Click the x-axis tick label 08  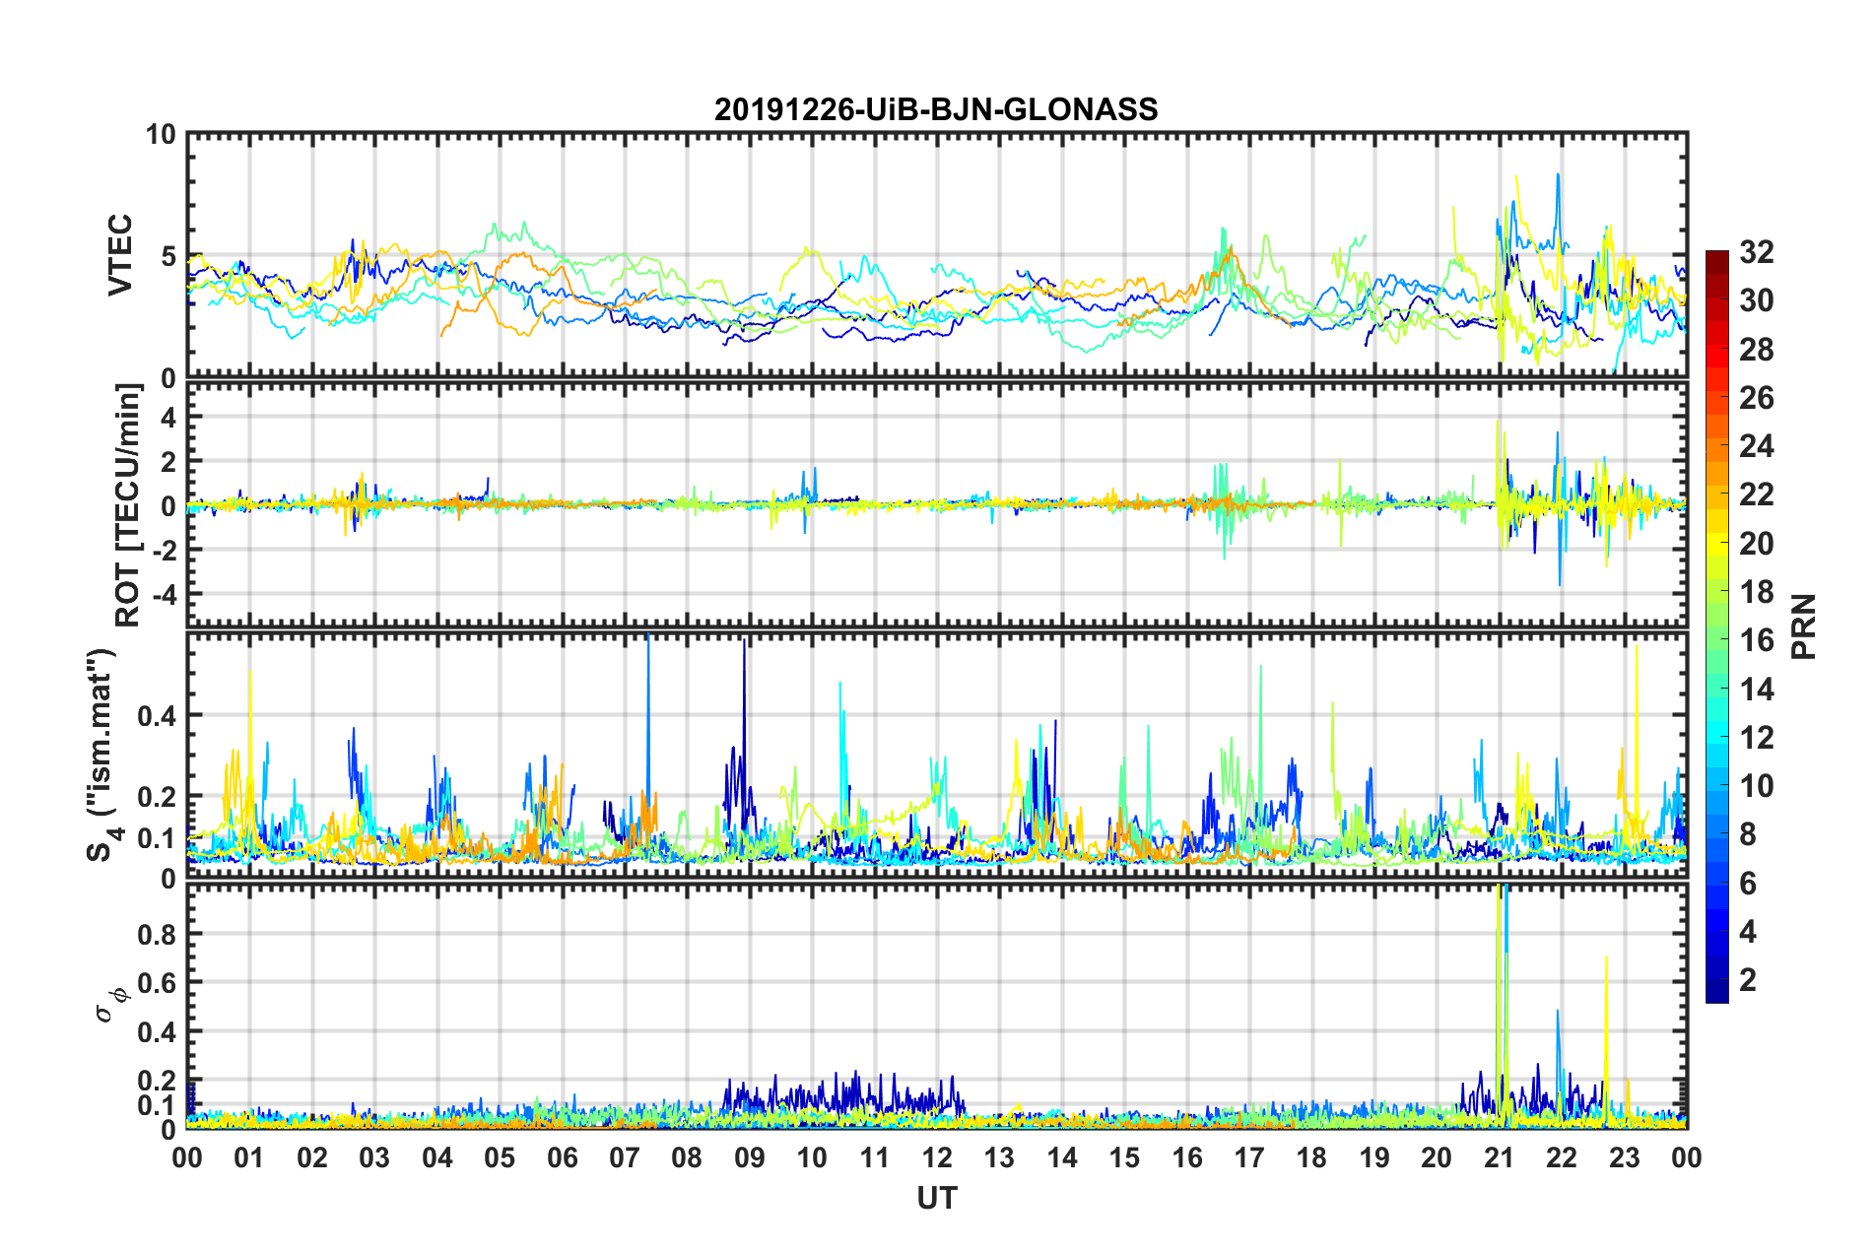click(x=687, y=1157)
